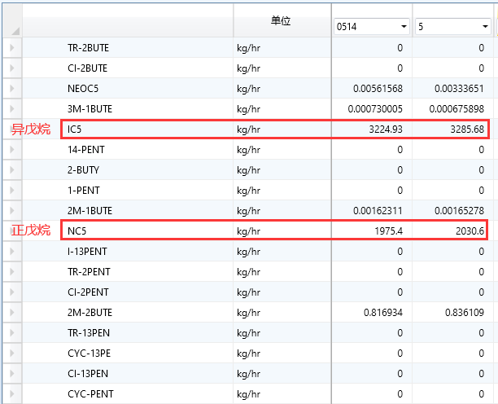Select the CI-2BUTE component name
This screenshot has width=498, height=404.
tap(87, 68)
